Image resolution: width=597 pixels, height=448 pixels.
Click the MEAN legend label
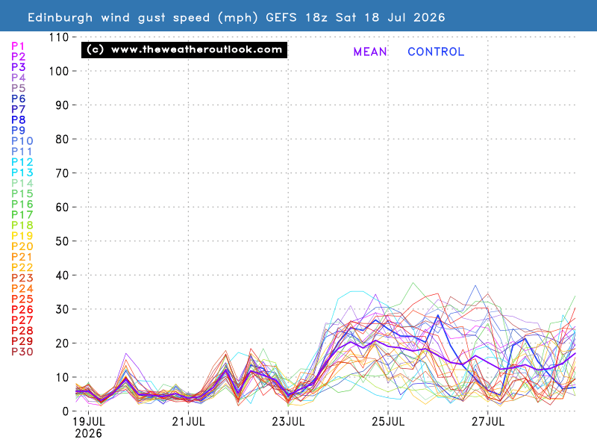[370, 52]
